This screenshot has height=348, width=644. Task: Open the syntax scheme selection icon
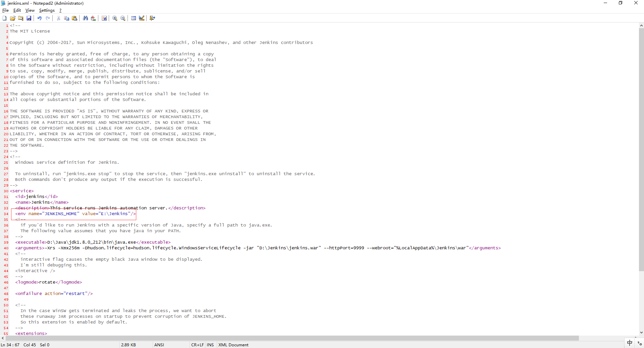pos(134,18)
